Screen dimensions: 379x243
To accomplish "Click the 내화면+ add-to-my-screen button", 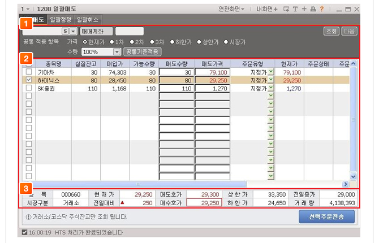I will tap(267, 9).
